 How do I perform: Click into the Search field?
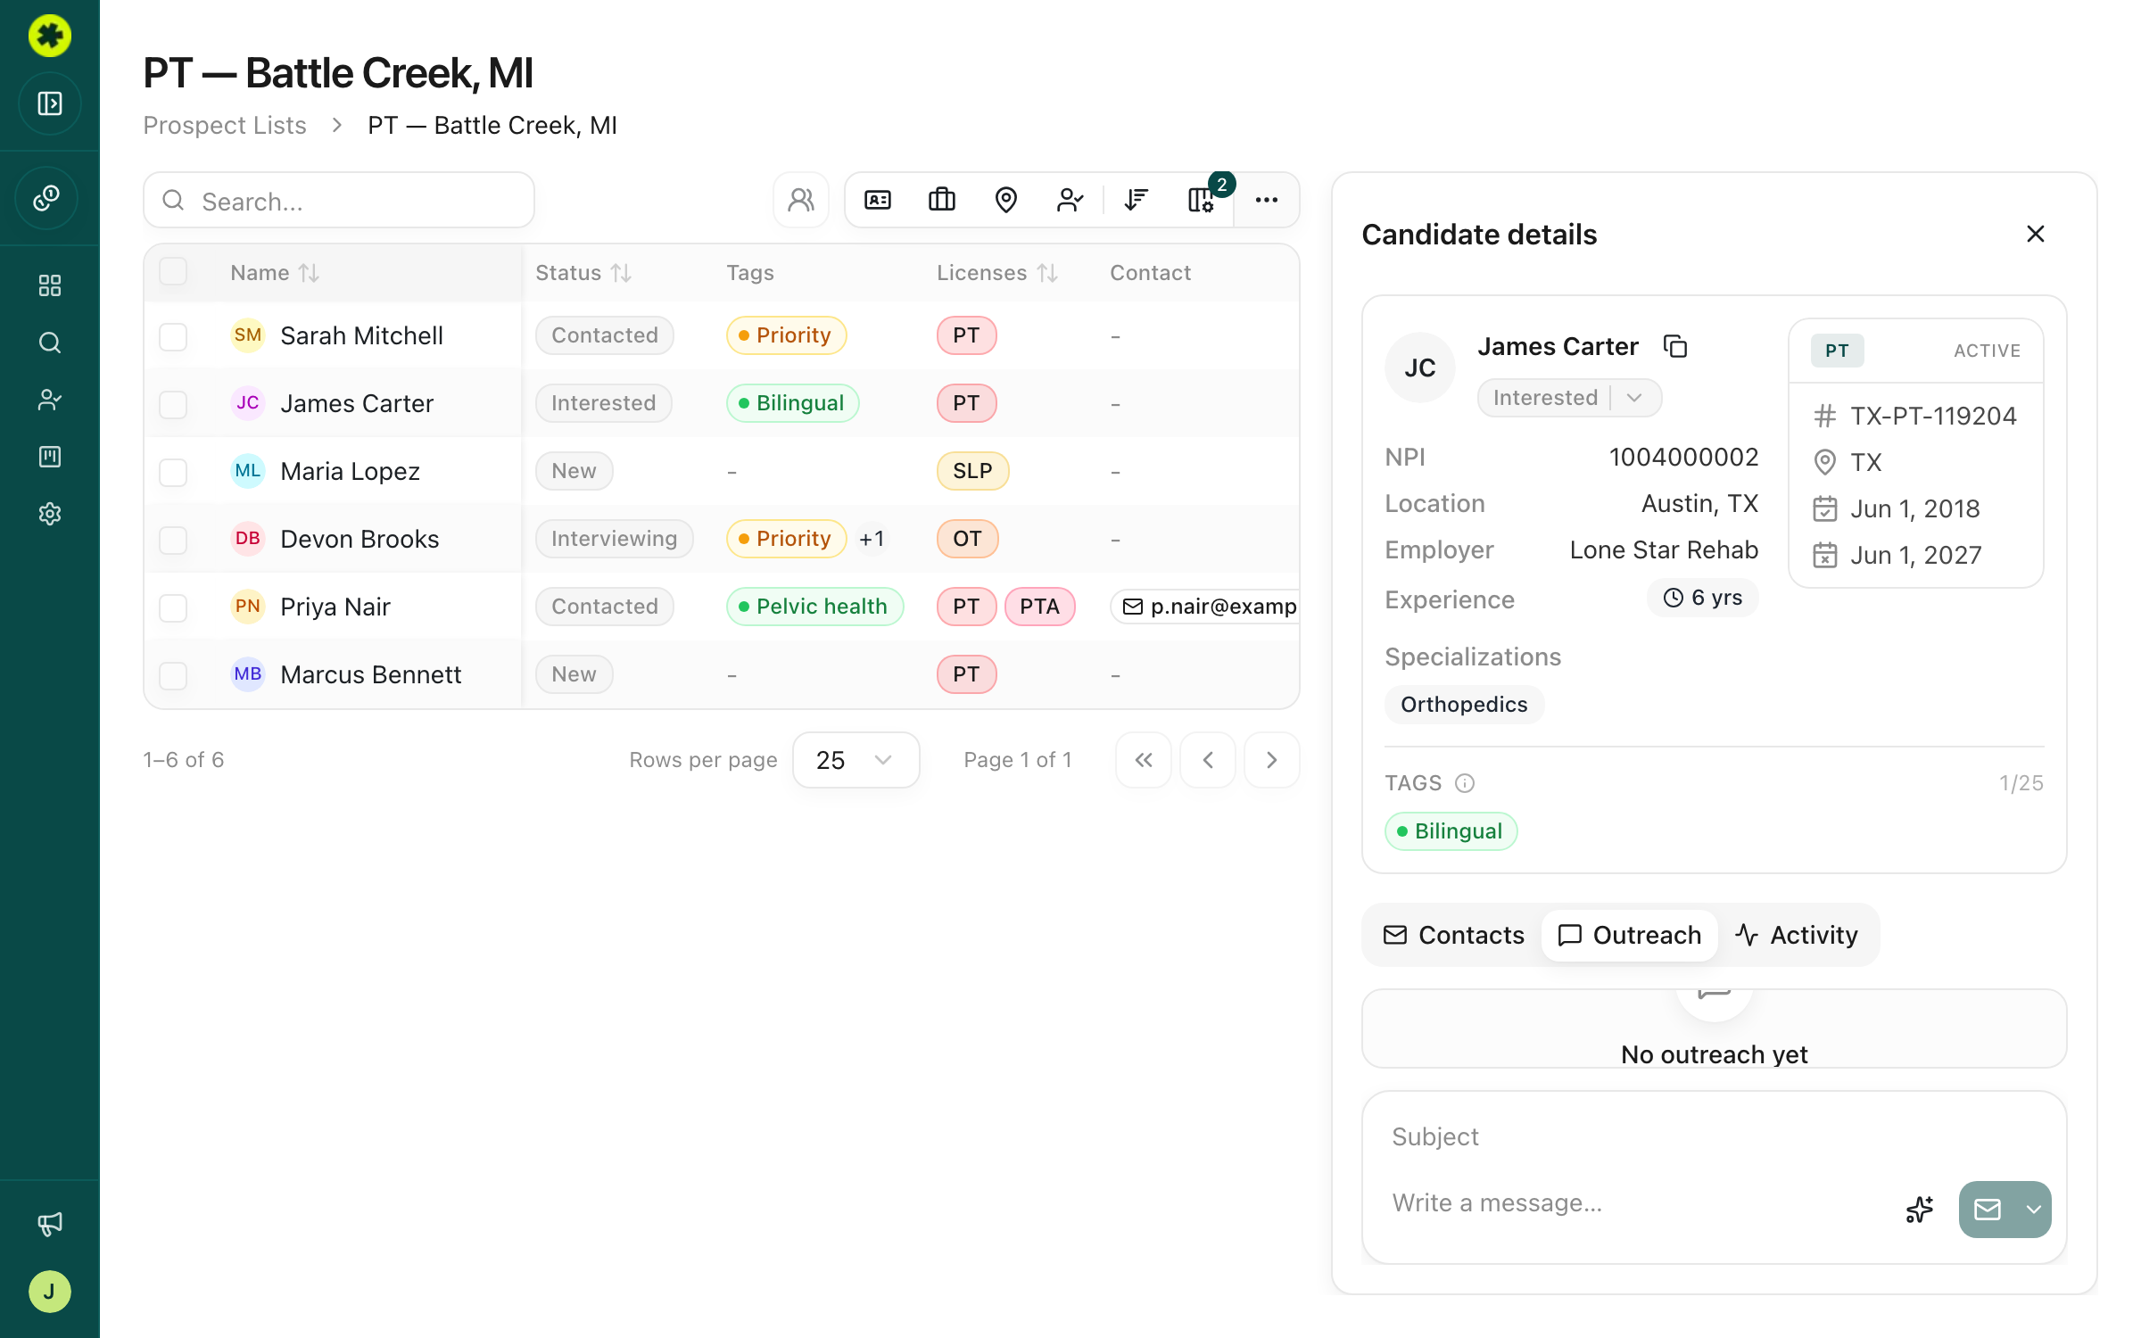[x=339, y=201]
